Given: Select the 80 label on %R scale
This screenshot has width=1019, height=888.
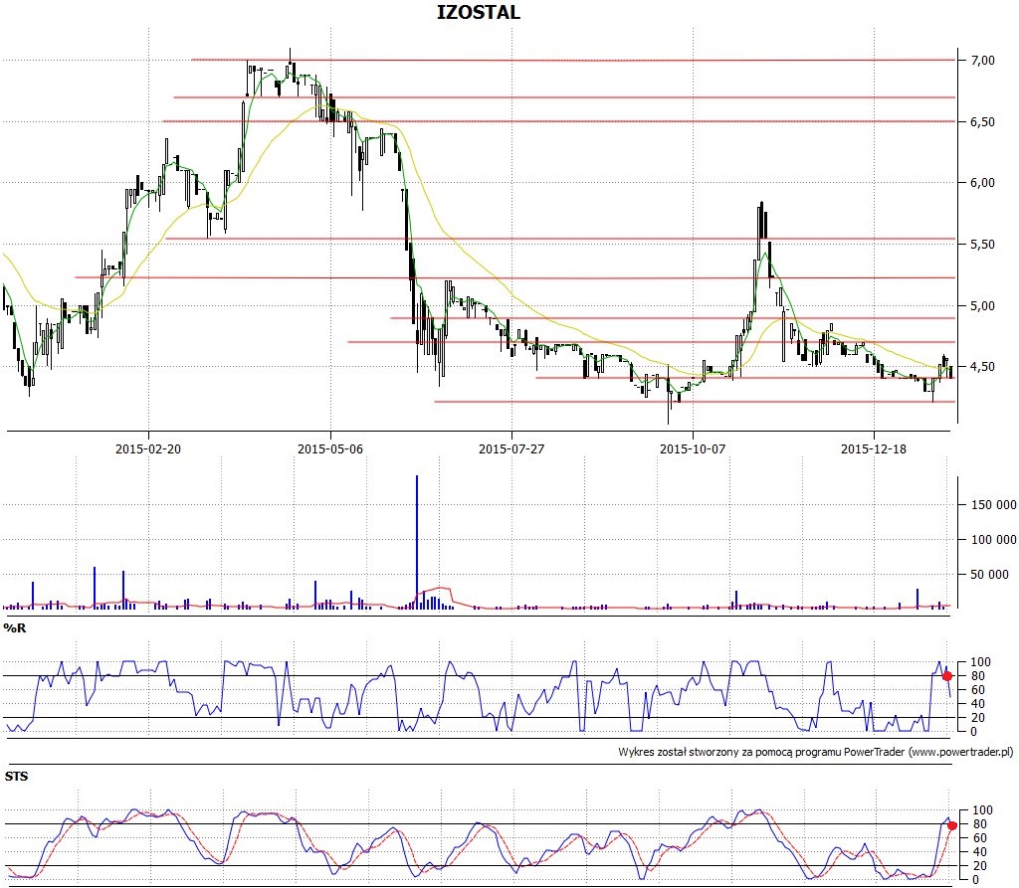Looking at the screenshot, I should point(977,676).
